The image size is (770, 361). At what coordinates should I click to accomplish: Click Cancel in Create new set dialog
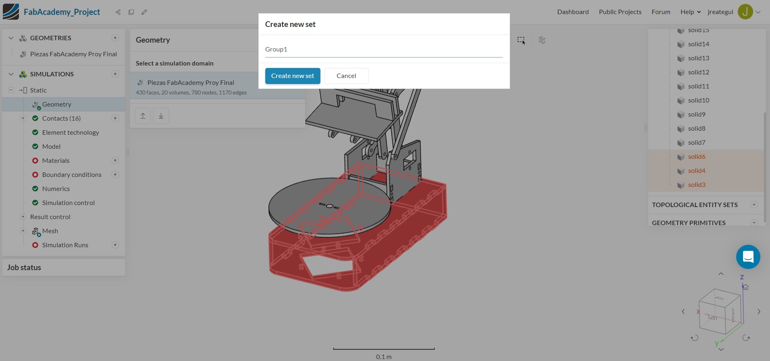pos(346,76)
